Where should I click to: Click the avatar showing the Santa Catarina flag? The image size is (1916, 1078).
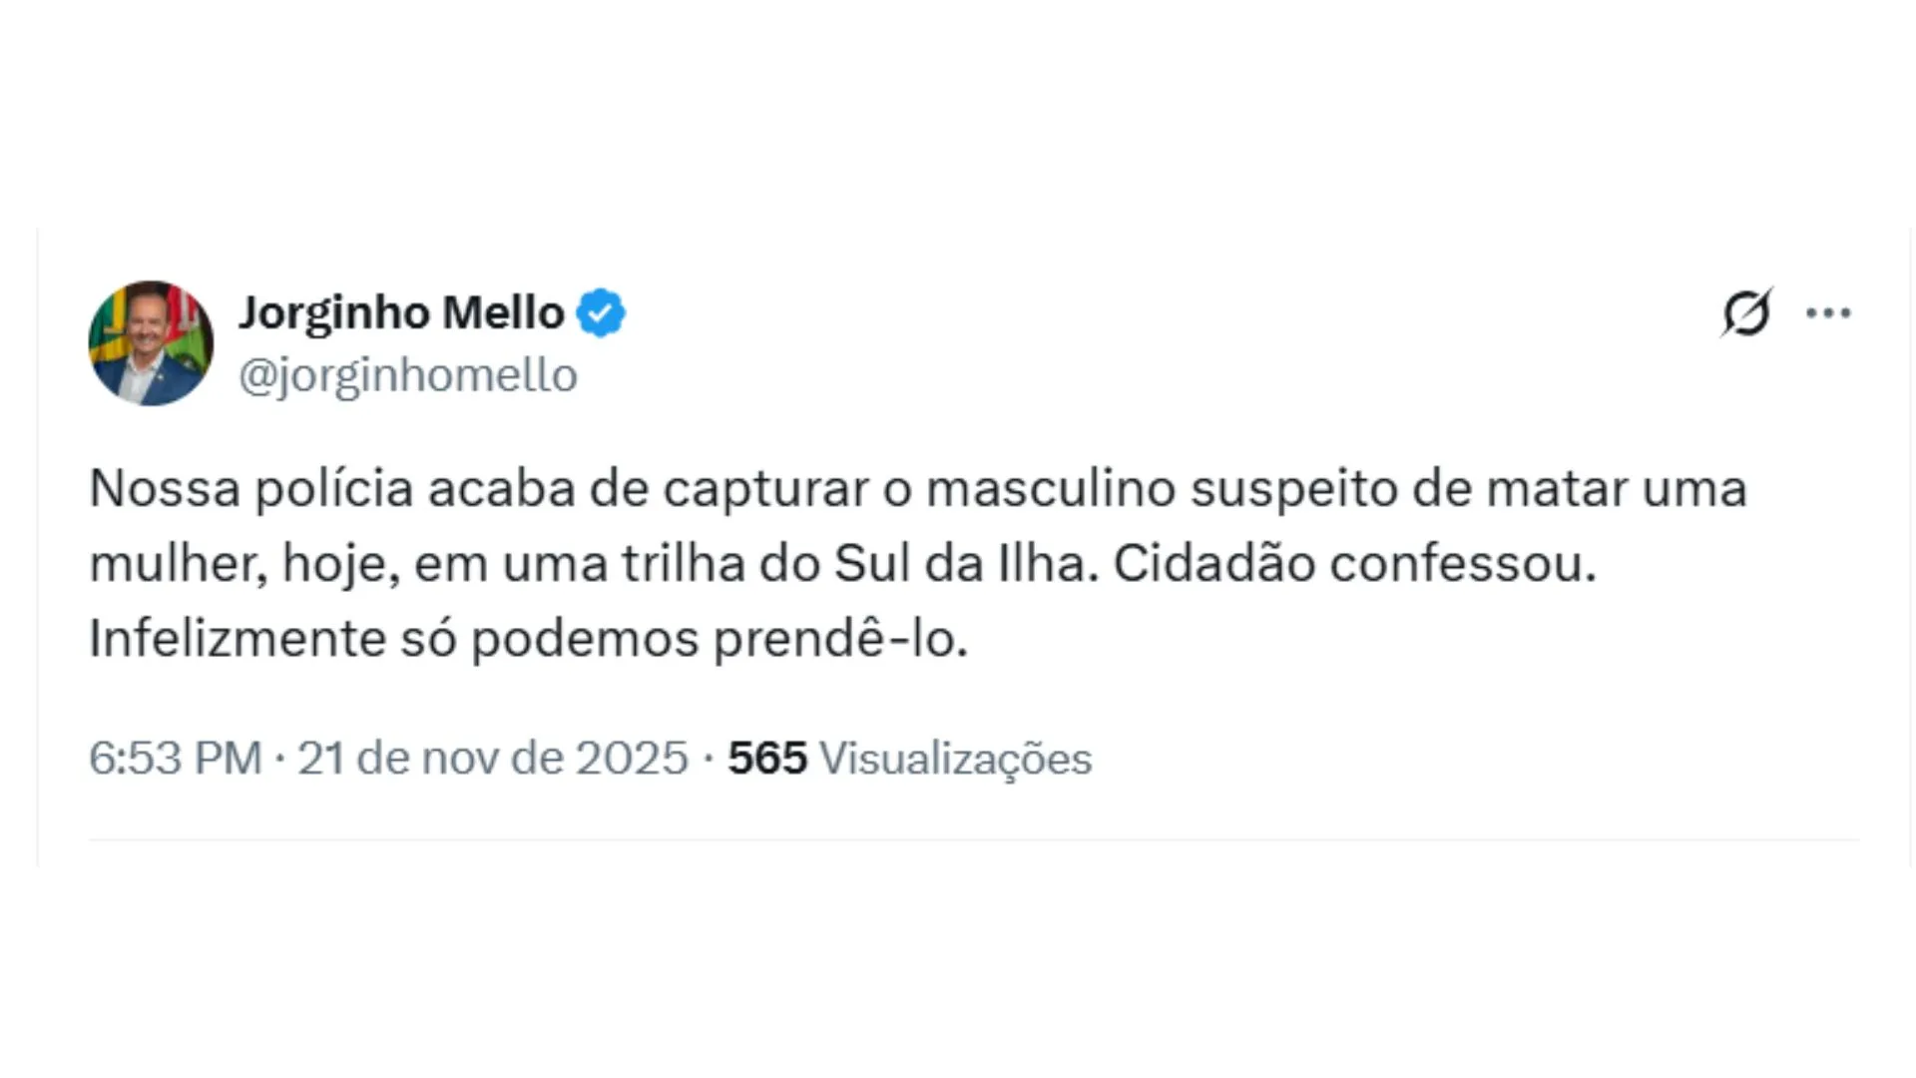[151, 343]
